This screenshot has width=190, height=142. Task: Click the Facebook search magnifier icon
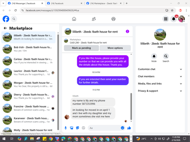coord(14,19)
